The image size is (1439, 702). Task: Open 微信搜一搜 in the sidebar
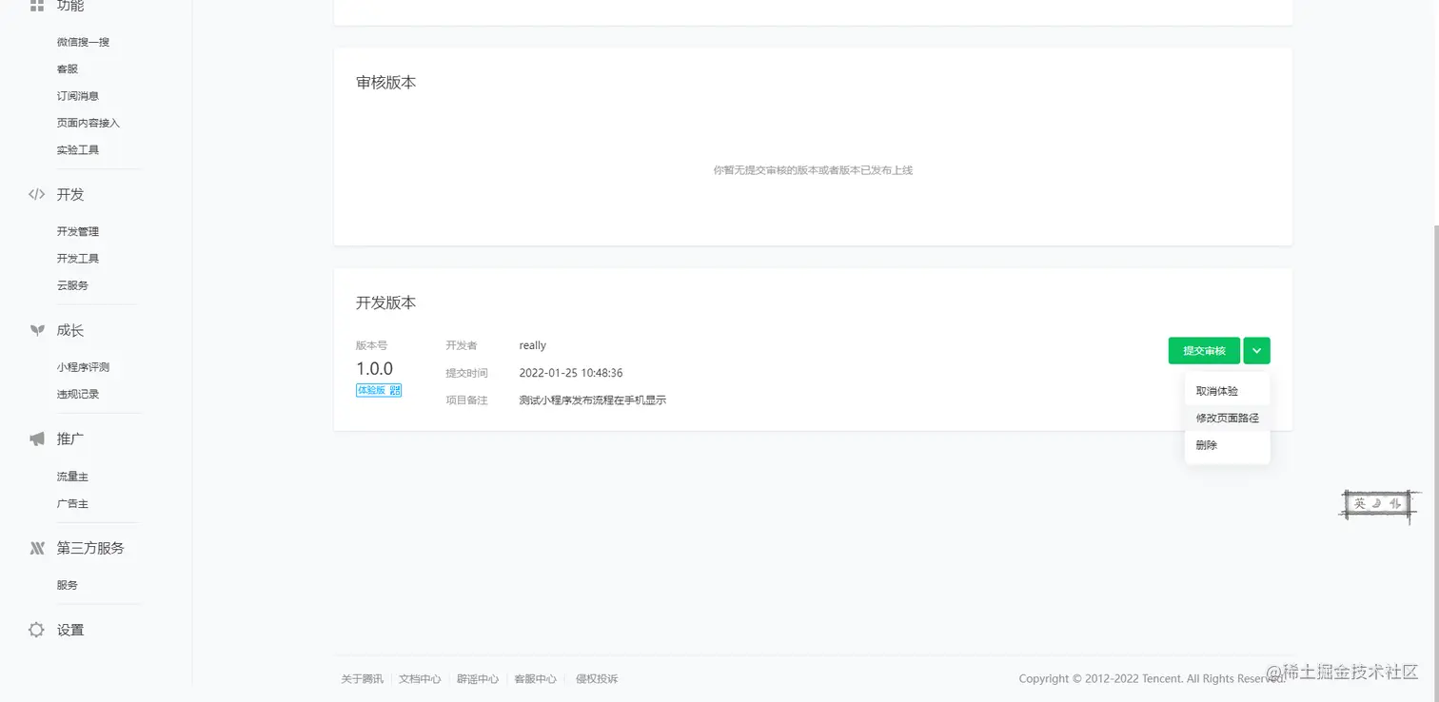coord(83,42)
